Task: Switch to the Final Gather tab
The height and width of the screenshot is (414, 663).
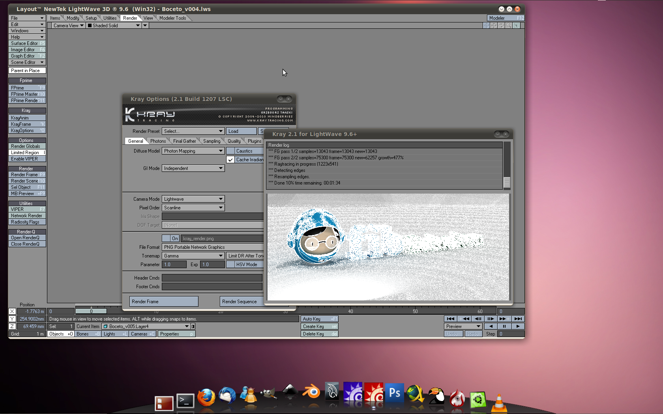Action: (x=184, y=141)
